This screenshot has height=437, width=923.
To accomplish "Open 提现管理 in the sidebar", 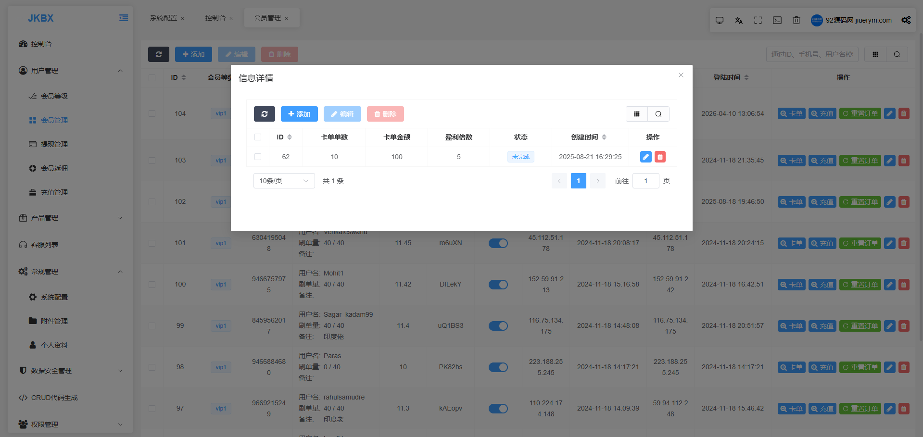I will click(70, 144).
